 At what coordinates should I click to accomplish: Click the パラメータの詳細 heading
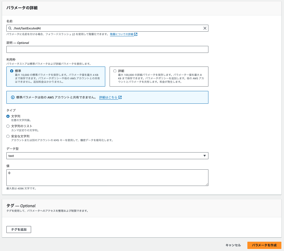[22, 8]
